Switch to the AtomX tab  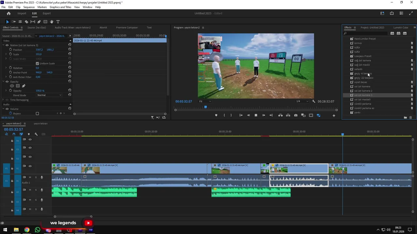point(103,28)
